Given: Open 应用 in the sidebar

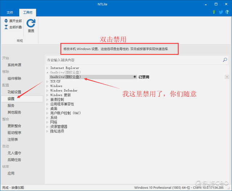Looking at the screenshot, I should [x=11, y=173].
